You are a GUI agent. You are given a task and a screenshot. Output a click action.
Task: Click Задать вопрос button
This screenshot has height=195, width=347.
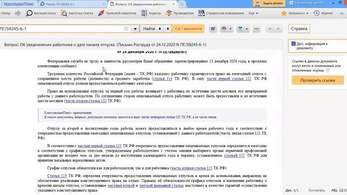[269, 3]
